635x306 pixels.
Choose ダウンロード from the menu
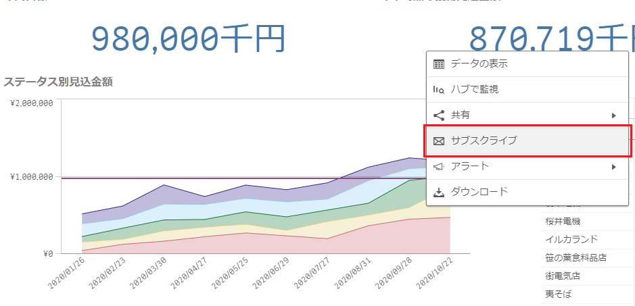(x=527, y=193)
